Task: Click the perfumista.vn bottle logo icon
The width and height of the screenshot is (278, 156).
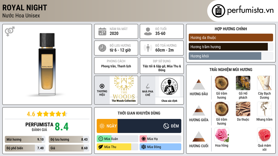Action: [218, 11]
